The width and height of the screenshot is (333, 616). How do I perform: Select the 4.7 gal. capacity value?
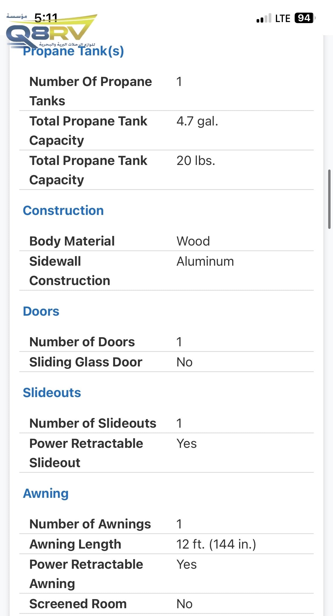tap(197, 121)
